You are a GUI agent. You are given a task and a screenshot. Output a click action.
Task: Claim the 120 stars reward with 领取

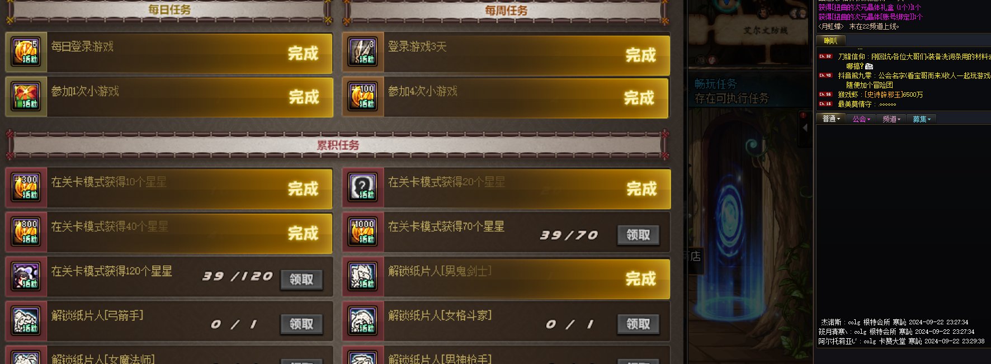click(301, 279)
